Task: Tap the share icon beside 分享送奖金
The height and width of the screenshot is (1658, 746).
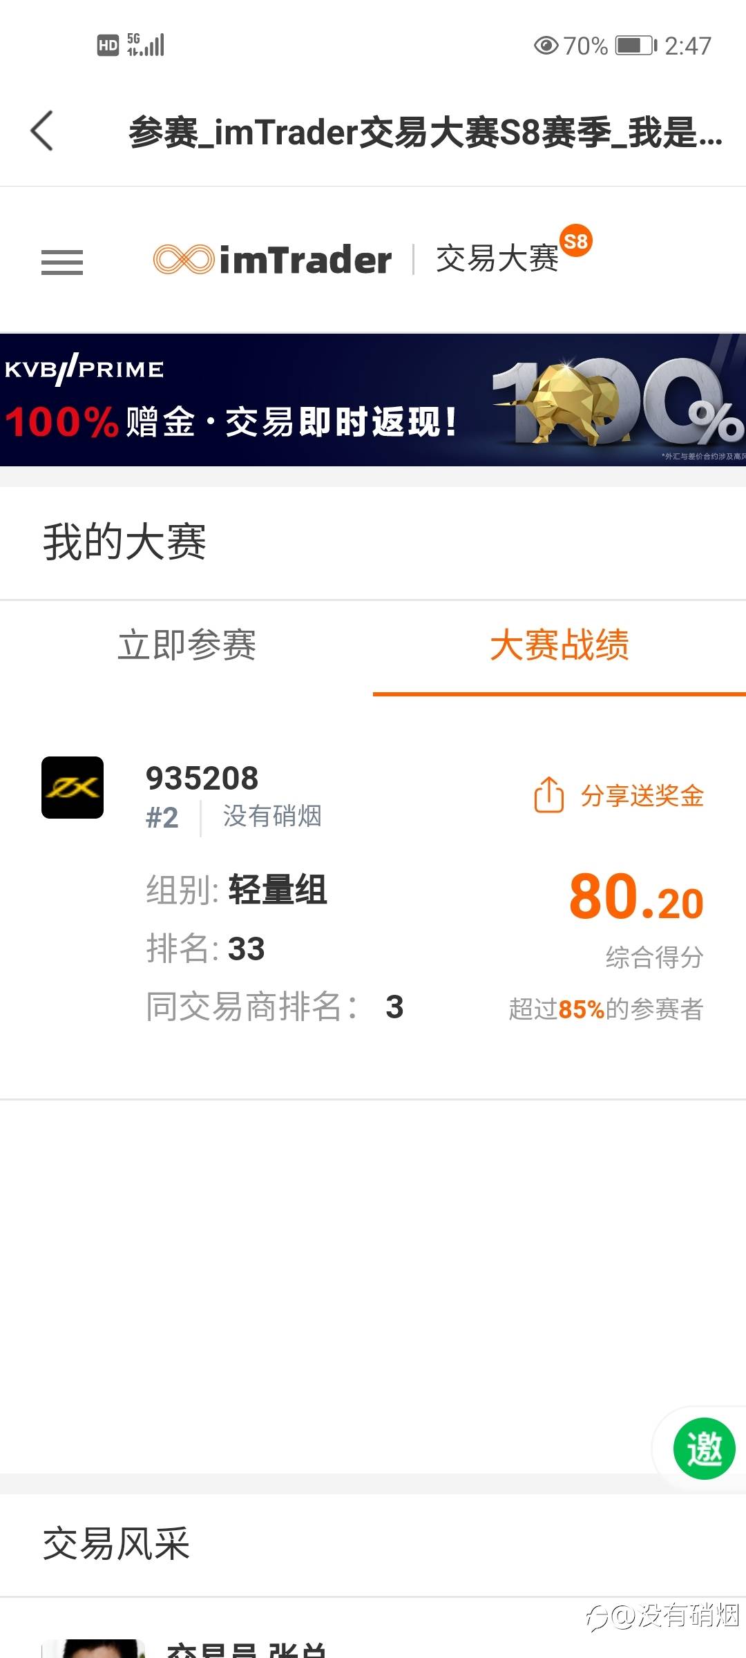Action: pos(549,794)
